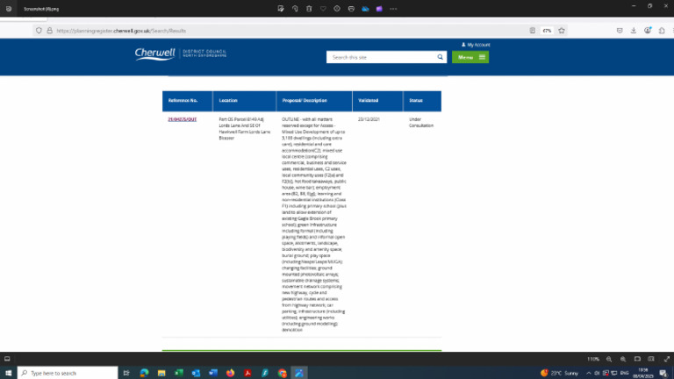
Task: Click the validated date 23/12/2021
Action: 369,119
